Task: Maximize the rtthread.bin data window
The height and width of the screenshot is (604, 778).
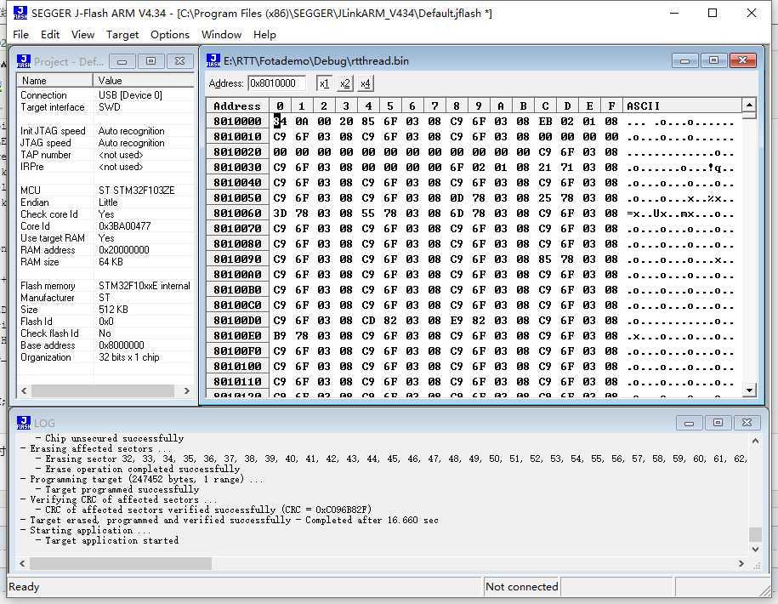Action: pos(714,60)
